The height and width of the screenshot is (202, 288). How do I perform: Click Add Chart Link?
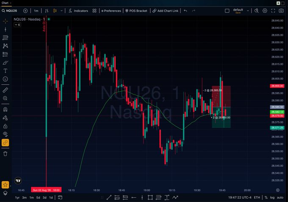click(x=165, y=11)
